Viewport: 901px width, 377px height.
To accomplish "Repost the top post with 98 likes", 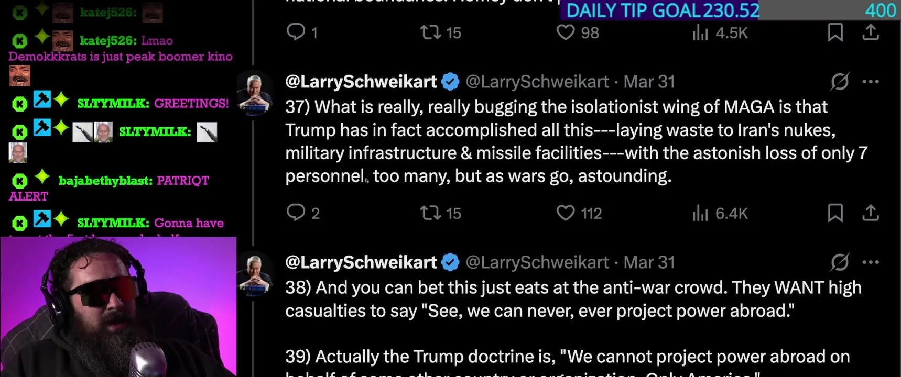I will click(430, 32).
